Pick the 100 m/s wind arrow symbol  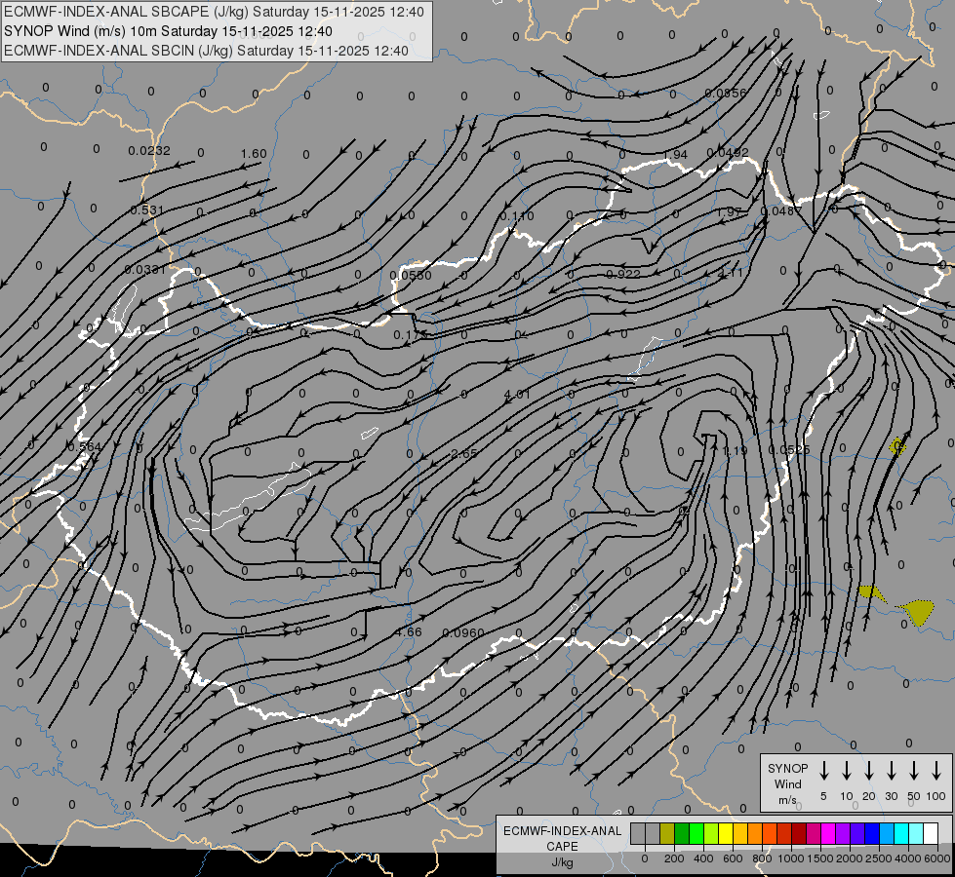tap(936, 771)
